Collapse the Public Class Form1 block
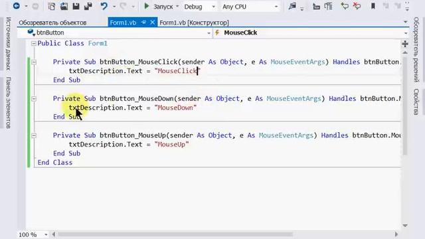Viewport: 425px width, 239px height. pyautogui.click(x=34, y=43)
